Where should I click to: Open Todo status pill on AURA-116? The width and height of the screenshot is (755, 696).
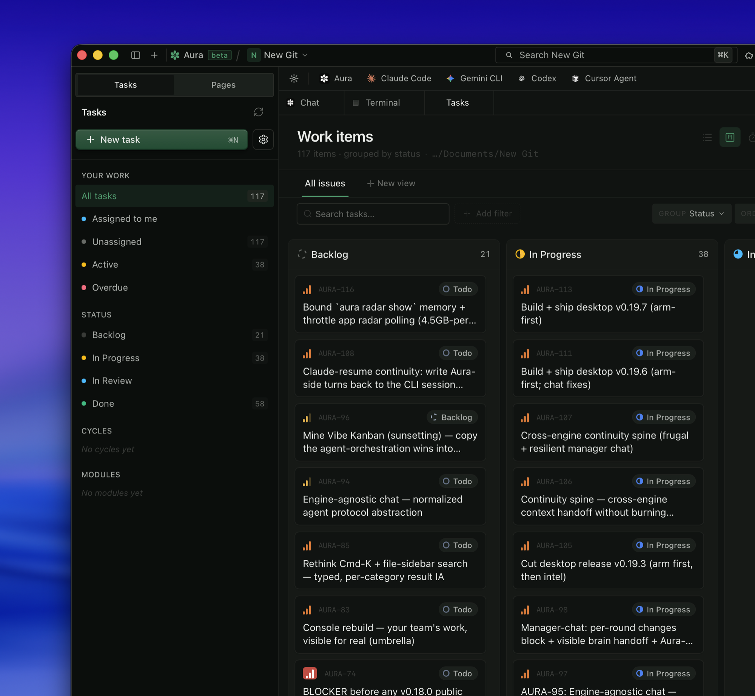point(458,289)
